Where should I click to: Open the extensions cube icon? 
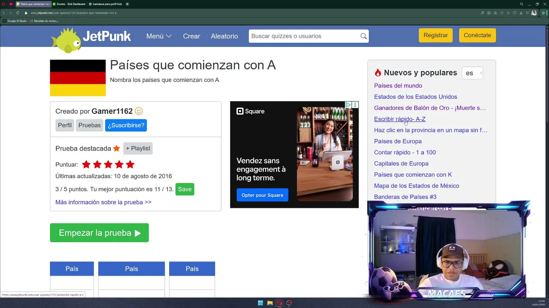click(543, 13)
